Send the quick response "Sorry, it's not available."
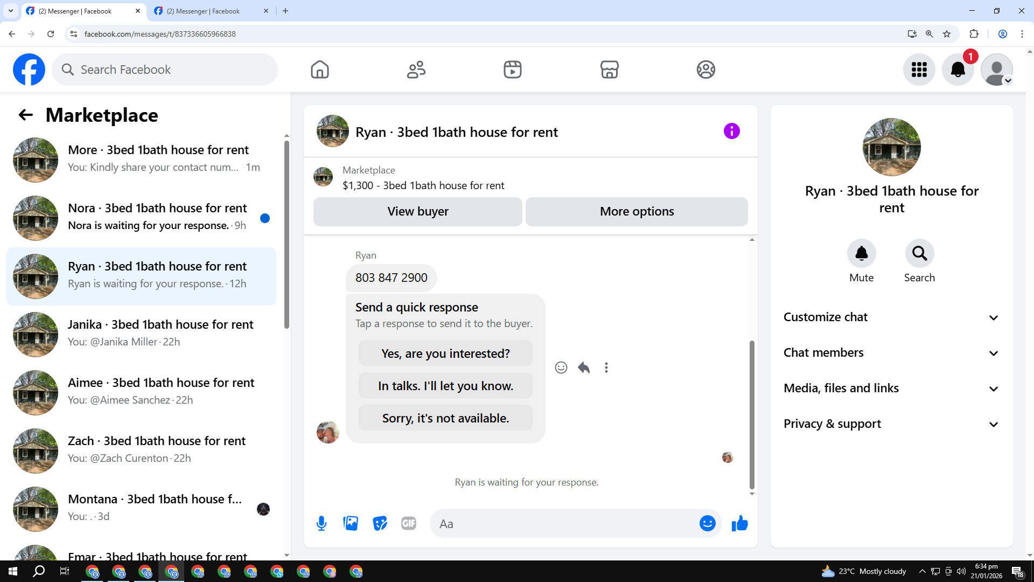 coord(445,418)
